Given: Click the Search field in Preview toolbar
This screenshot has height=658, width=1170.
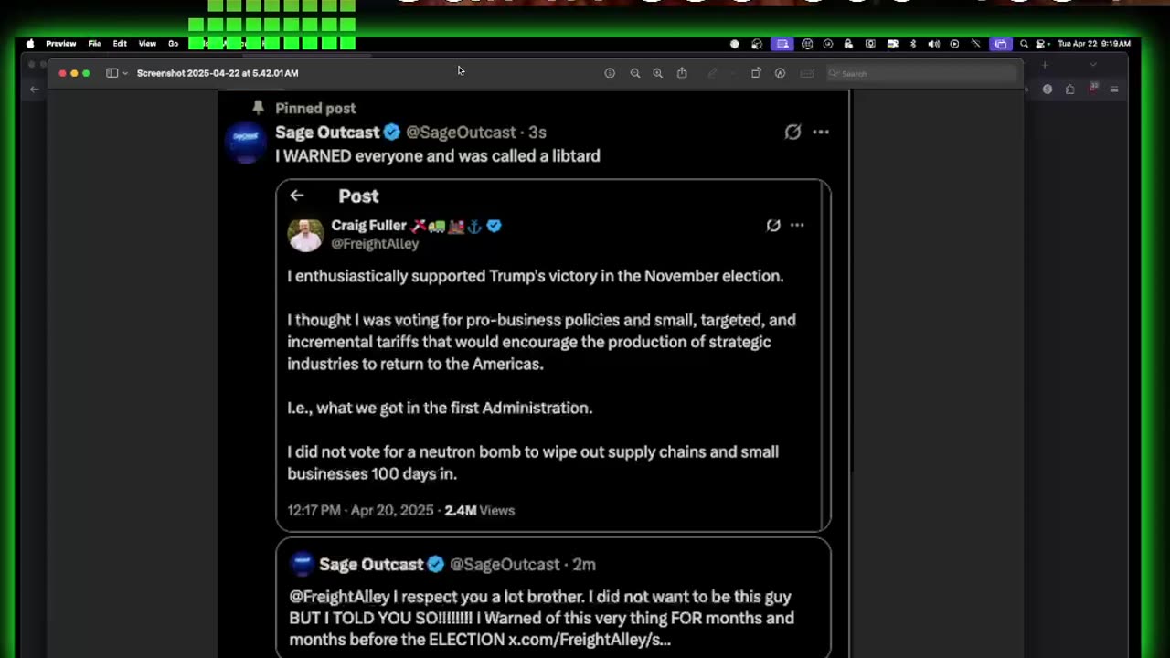Looking at the screenshot, I should 920,73.
